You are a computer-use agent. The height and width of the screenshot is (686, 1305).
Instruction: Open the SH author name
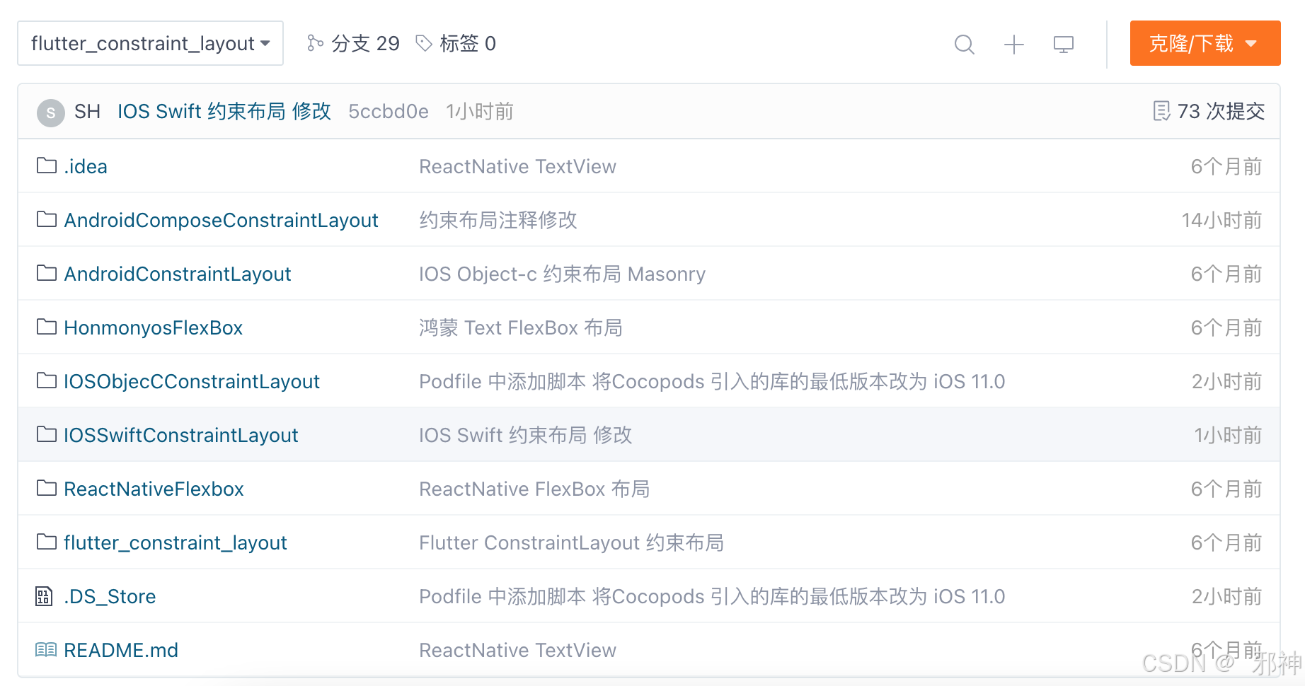point(87,112)
